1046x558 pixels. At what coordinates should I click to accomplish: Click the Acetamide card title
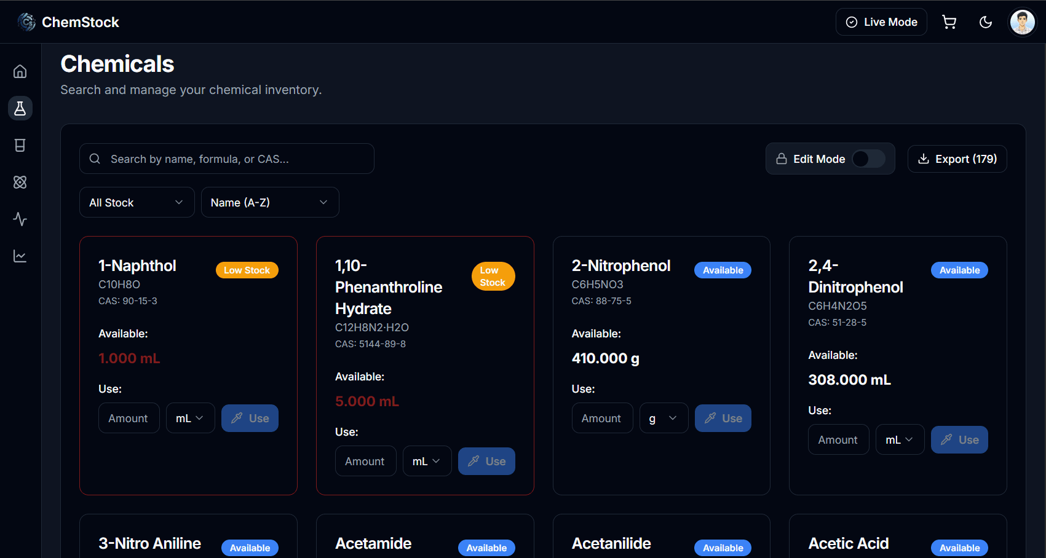click(x=373, y=543)
